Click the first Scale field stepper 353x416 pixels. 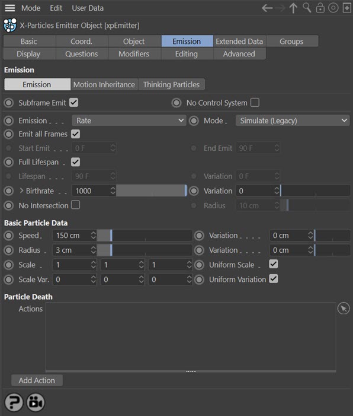(x=93, y=265)
